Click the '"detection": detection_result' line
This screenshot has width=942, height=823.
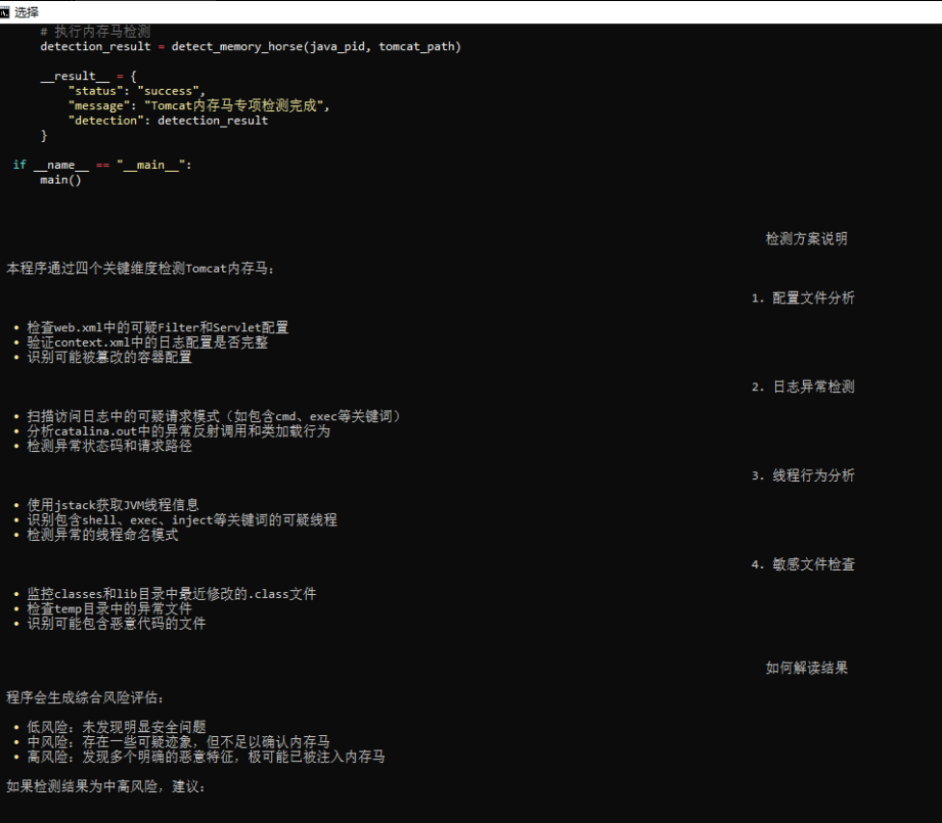pos(168,120)
